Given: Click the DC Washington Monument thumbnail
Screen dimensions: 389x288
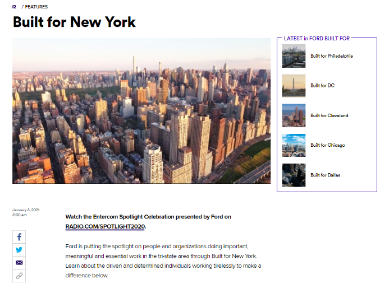Looking at the screenshot, I should pos(294,86).
